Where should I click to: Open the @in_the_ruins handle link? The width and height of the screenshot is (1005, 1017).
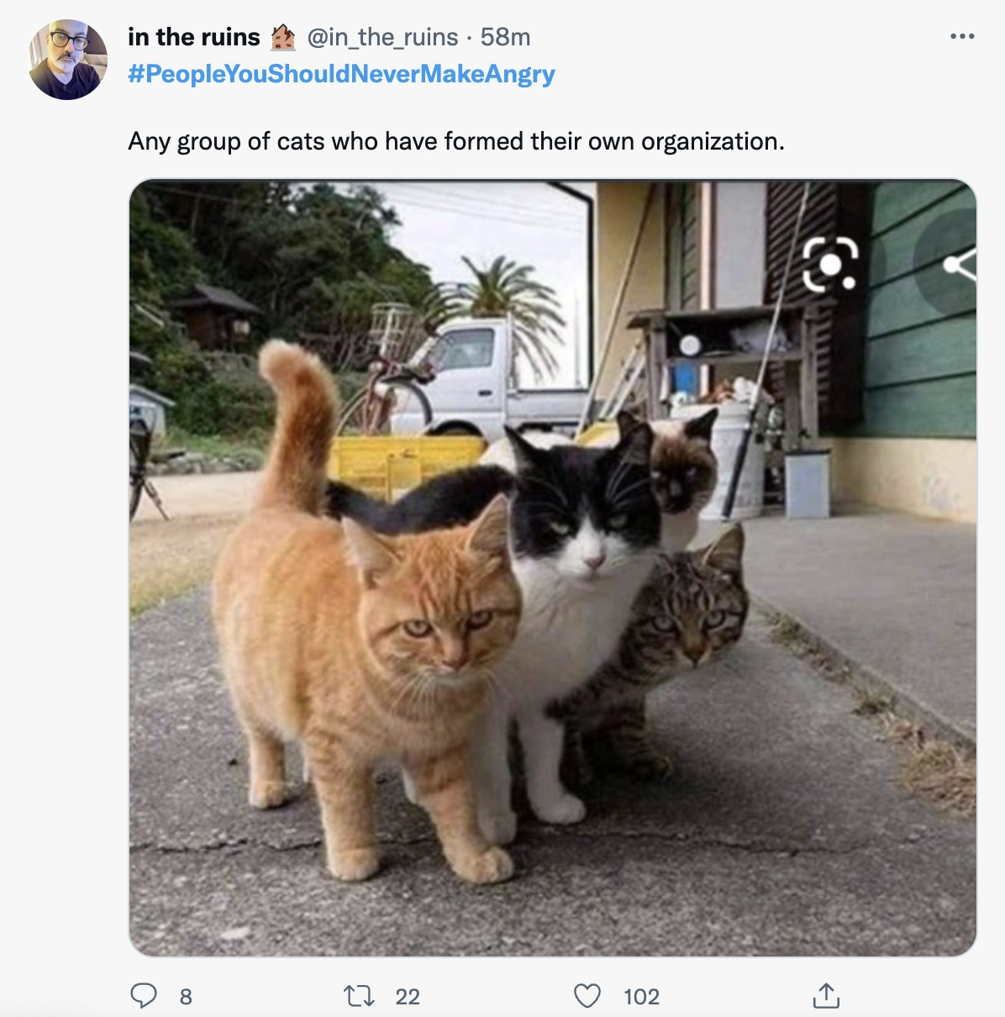[x=382, y=37]
